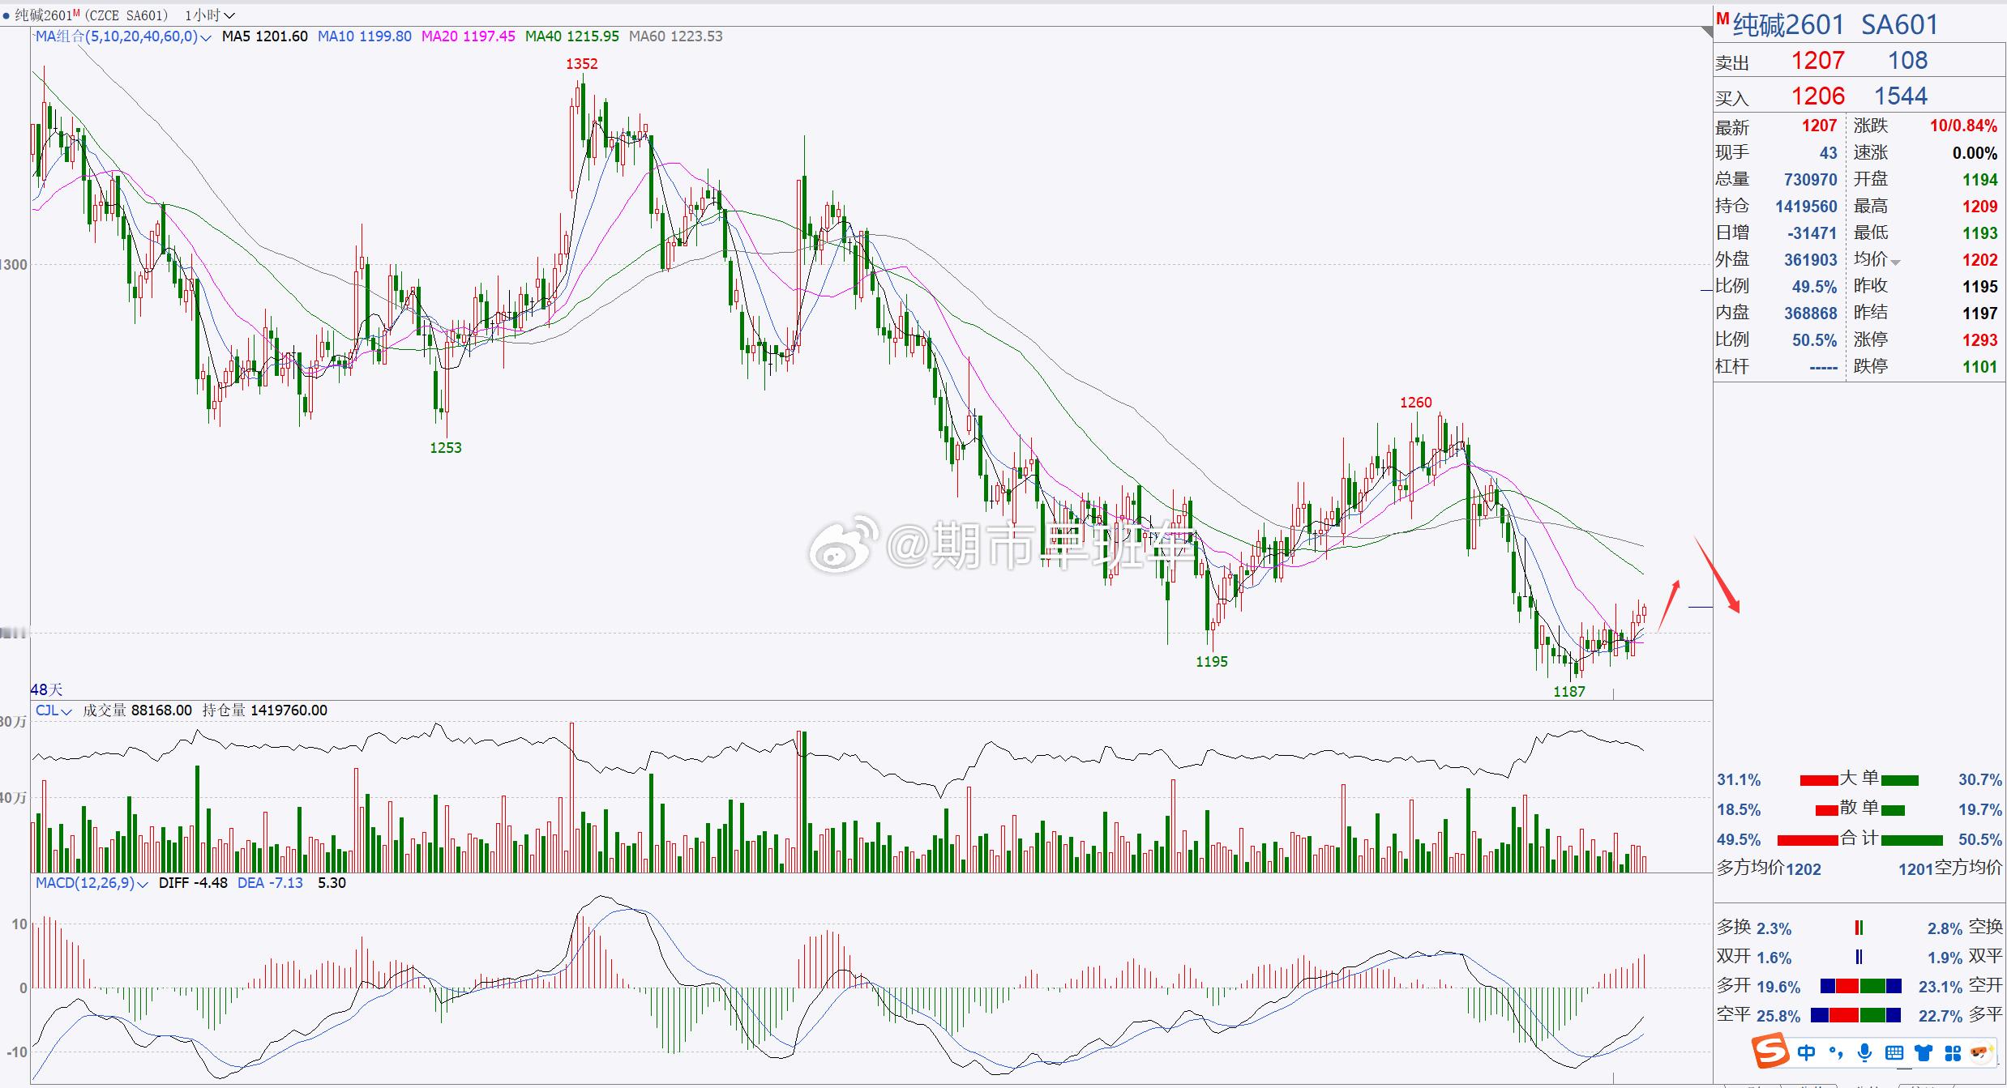Click the Sogou mascot avatar icon
The image size is (2007, 1088).
coord(1982,1052)
